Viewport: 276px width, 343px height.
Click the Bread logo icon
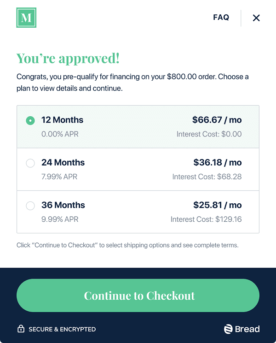(228, 329)
